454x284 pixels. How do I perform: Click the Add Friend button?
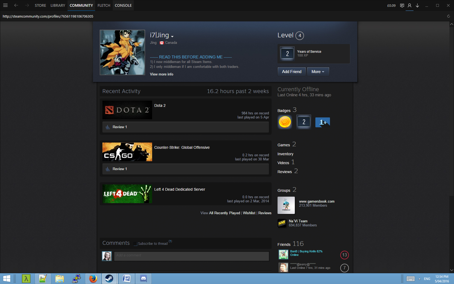(292, 72)
